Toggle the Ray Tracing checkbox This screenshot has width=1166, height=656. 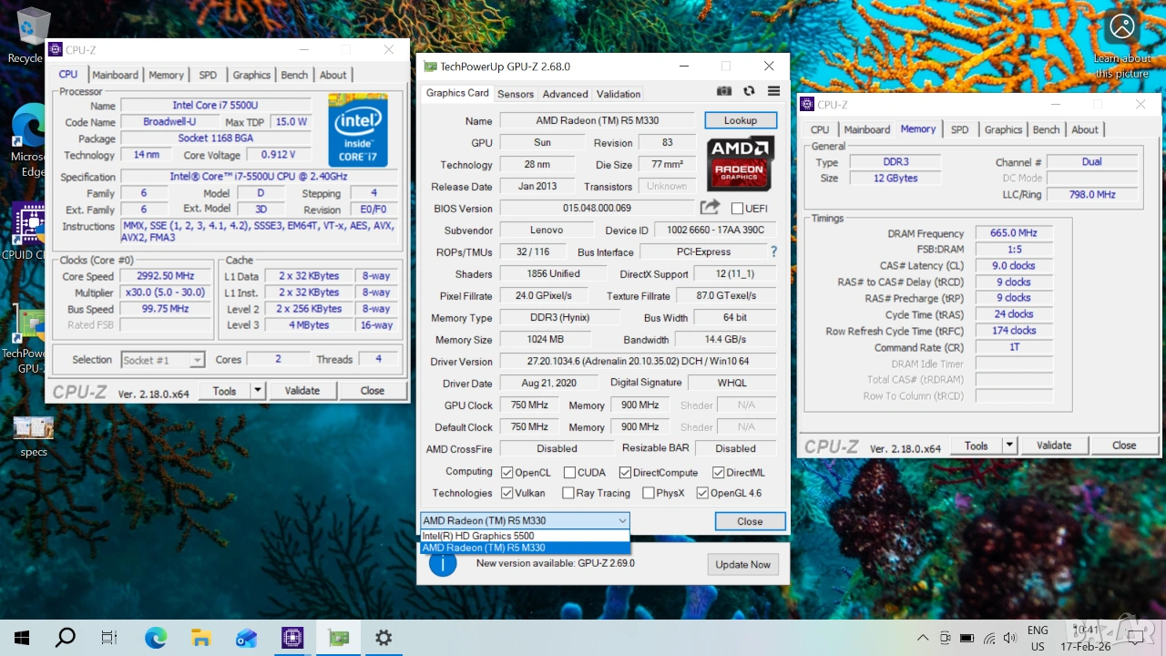[568, 493]
